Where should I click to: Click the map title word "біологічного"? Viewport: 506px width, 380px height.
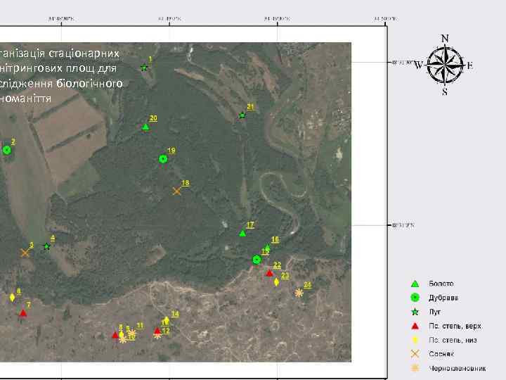[89, 83]
